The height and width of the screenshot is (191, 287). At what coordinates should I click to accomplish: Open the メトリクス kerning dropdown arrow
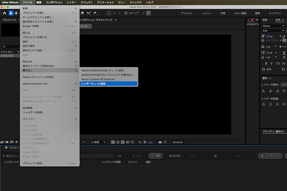[280, 40]
